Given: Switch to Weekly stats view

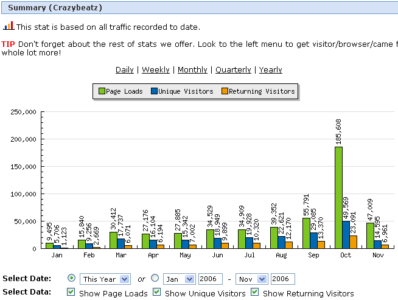Looking at the screenshot, I should pyautogui.click(x=155, y=70).
